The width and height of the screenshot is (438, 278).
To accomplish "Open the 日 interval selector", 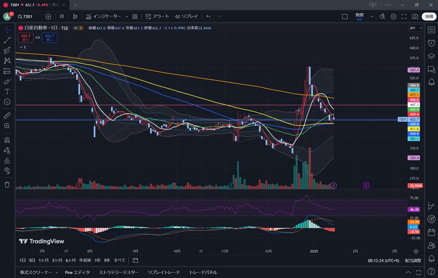I will tap(62, 16).
